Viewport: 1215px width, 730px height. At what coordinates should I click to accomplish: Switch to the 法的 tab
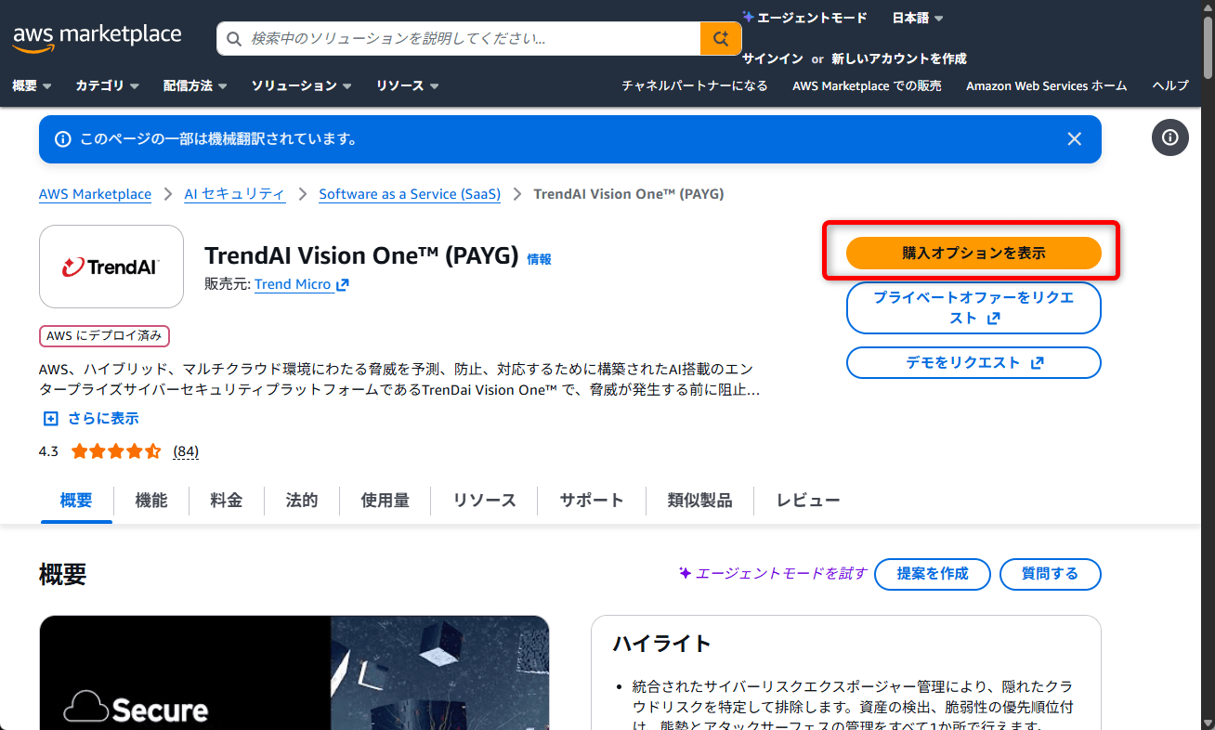pyautogui.click(x=302, y=501)
